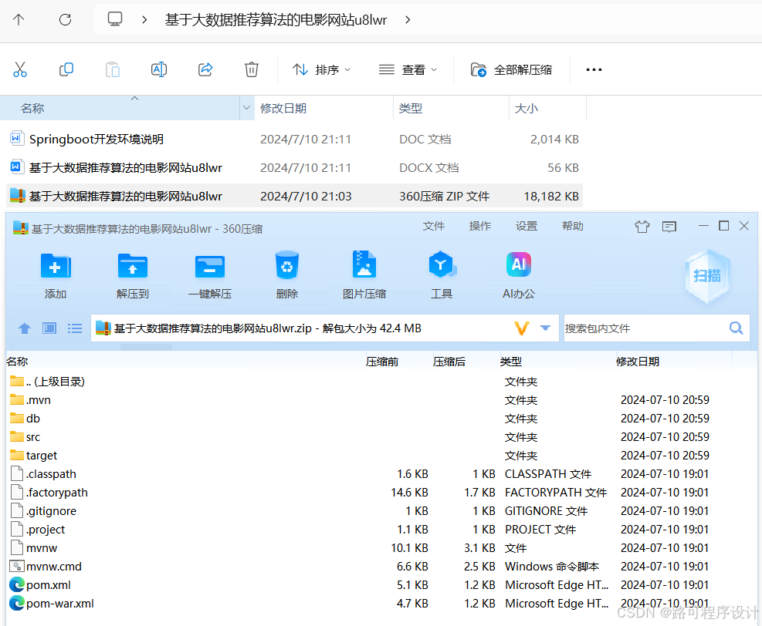This screenshot has width=762, height=626.
Task: Sort archive by 压缩前 column
Action: point(382,362)
